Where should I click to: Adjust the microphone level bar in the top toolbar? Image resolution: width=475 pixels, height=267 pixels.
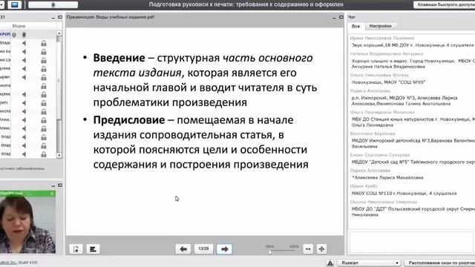(x=53, y=4)
